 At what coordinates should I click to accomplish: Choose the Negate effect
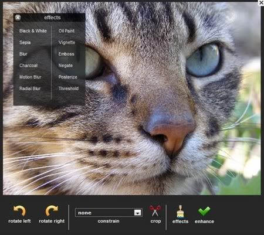click(66, 66)
